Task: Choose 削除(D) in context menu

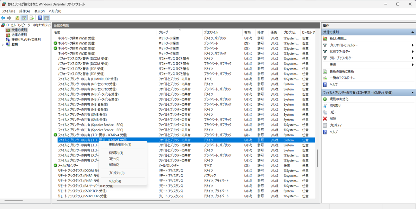Action: pyautogui.click(x=123, y=165)
